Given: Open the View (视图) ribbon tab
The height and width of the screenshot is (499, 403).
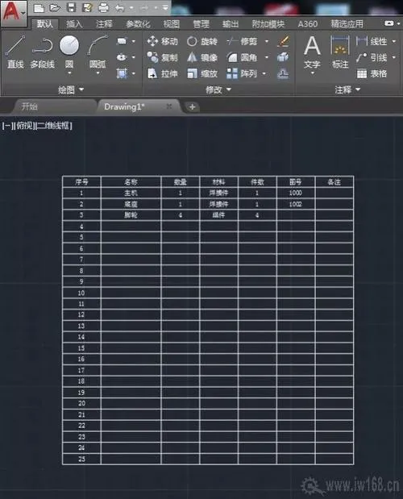Looking at the screenshot, I should pos(171,24).
